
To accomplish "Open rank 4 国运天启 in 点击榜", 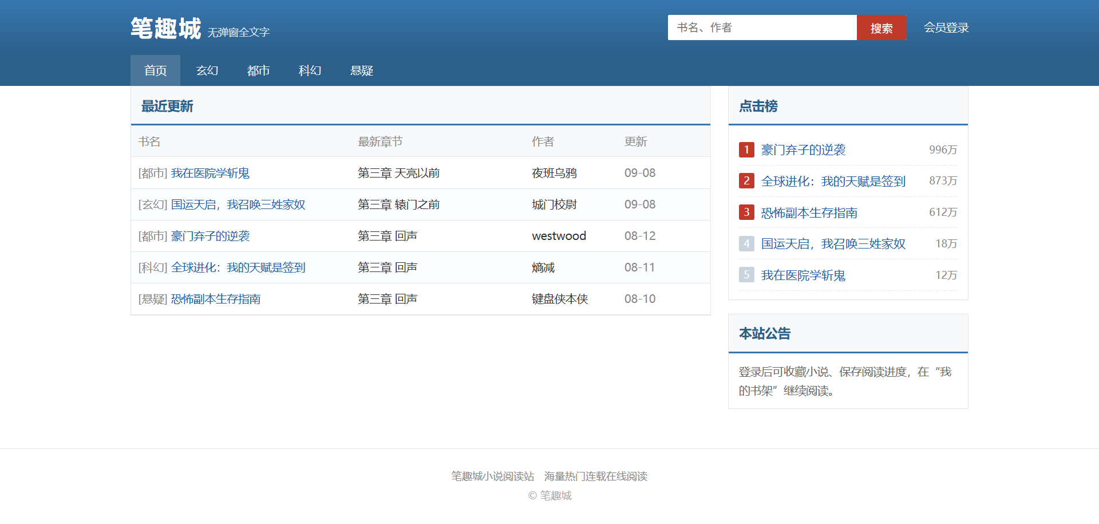I will point(833,244).
